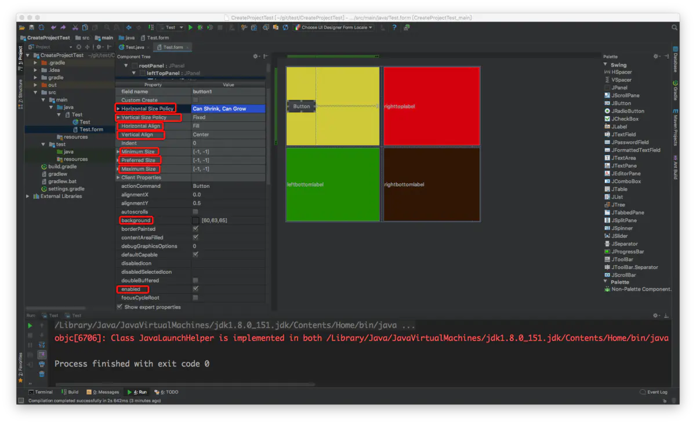Click the search magnifier at top right
696x424 pixels.
point(675,27)
